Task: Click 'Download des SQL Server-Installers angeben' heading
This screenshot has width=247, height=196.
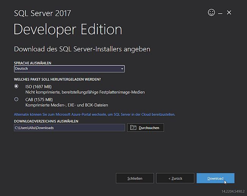Action: (x=82, y=49)
